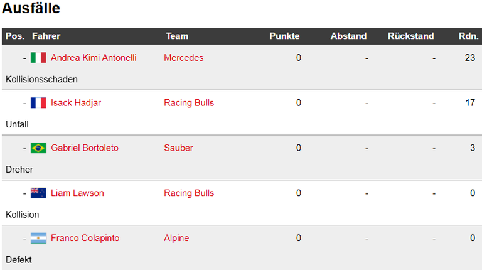The image size is (482, 270).
Task: Open Andrea Kimi Antonelli driver link
Action: tap(94, 58)
